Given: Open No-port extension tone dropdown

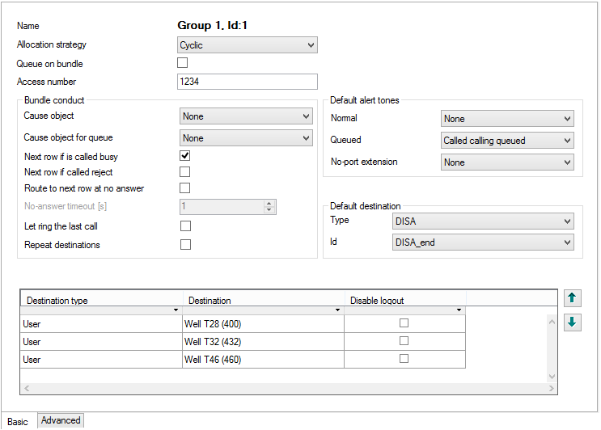Looking at the screenshot, I should click(x=507, y=162).
